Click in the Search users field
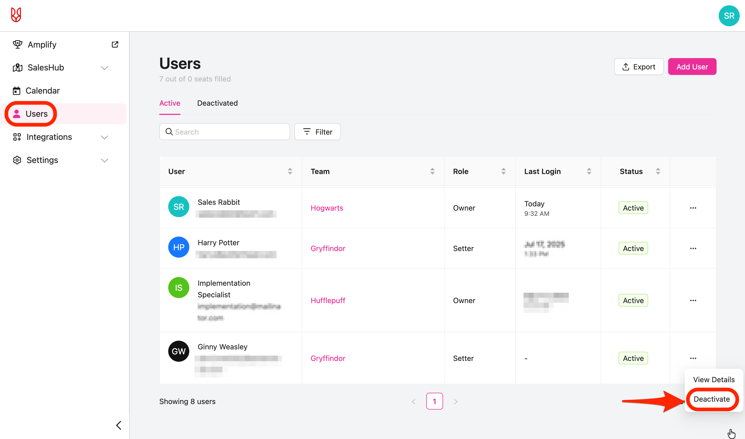The image size is (745, 439). point(228,132)
